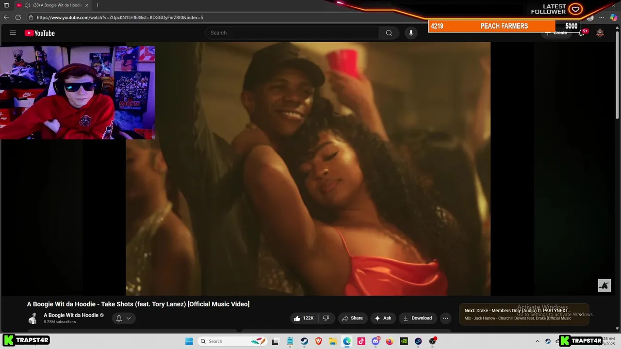The image size is (621, 349).
Task: Toggle the channel notification bell
Action: pyautogui.click(x=119, y=318)
